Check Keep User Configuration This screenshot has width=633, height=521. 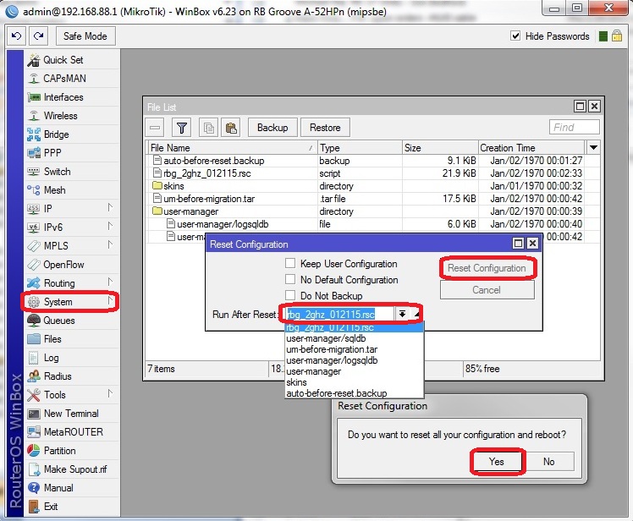(x=290, y=264)
